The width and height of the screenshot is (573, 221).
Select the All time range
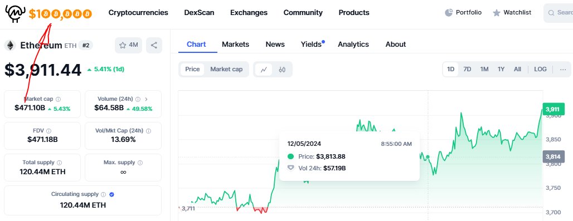tap(517, 69)
